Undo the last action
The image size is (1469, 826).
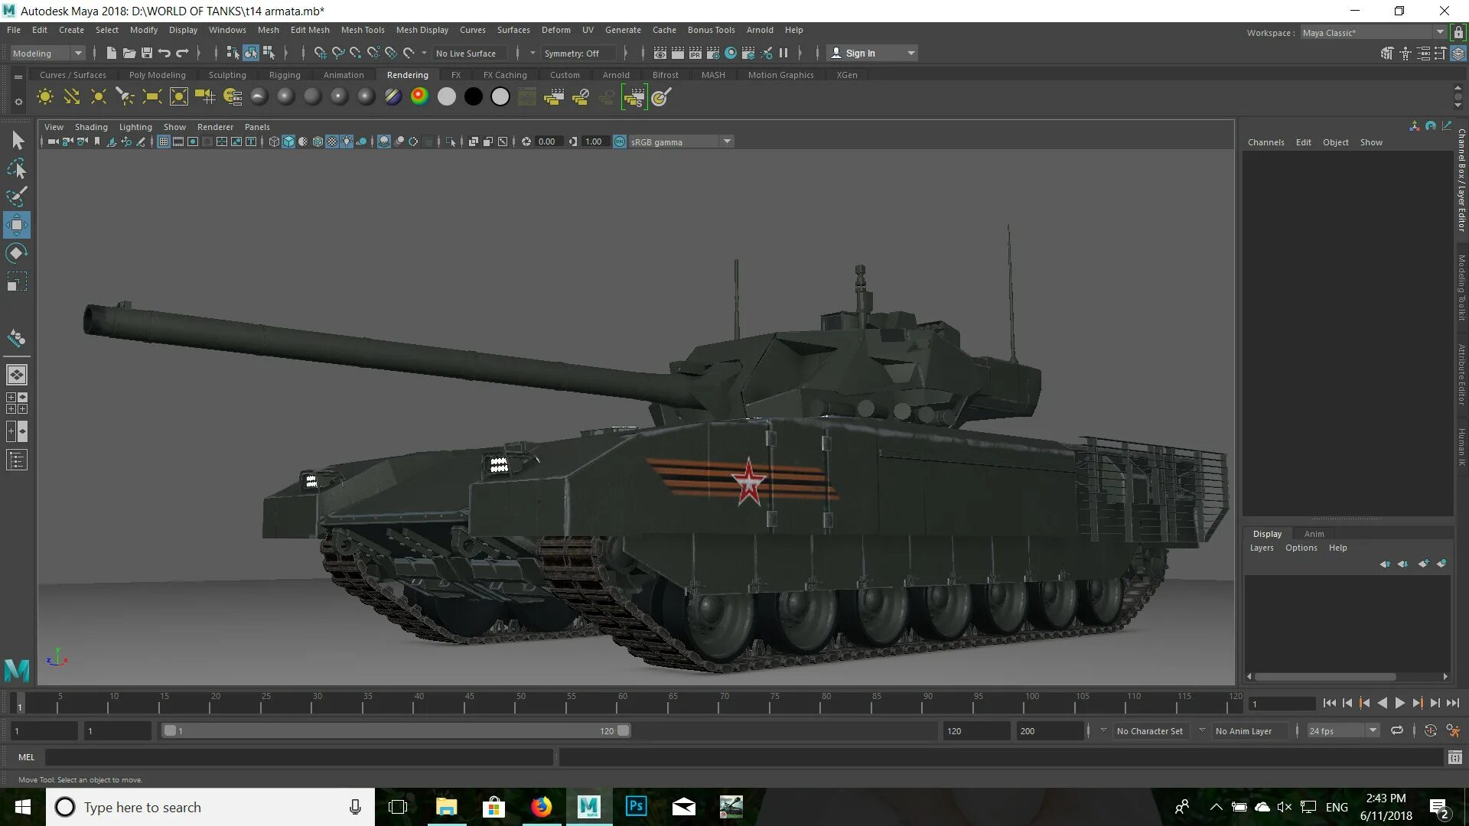164,53
